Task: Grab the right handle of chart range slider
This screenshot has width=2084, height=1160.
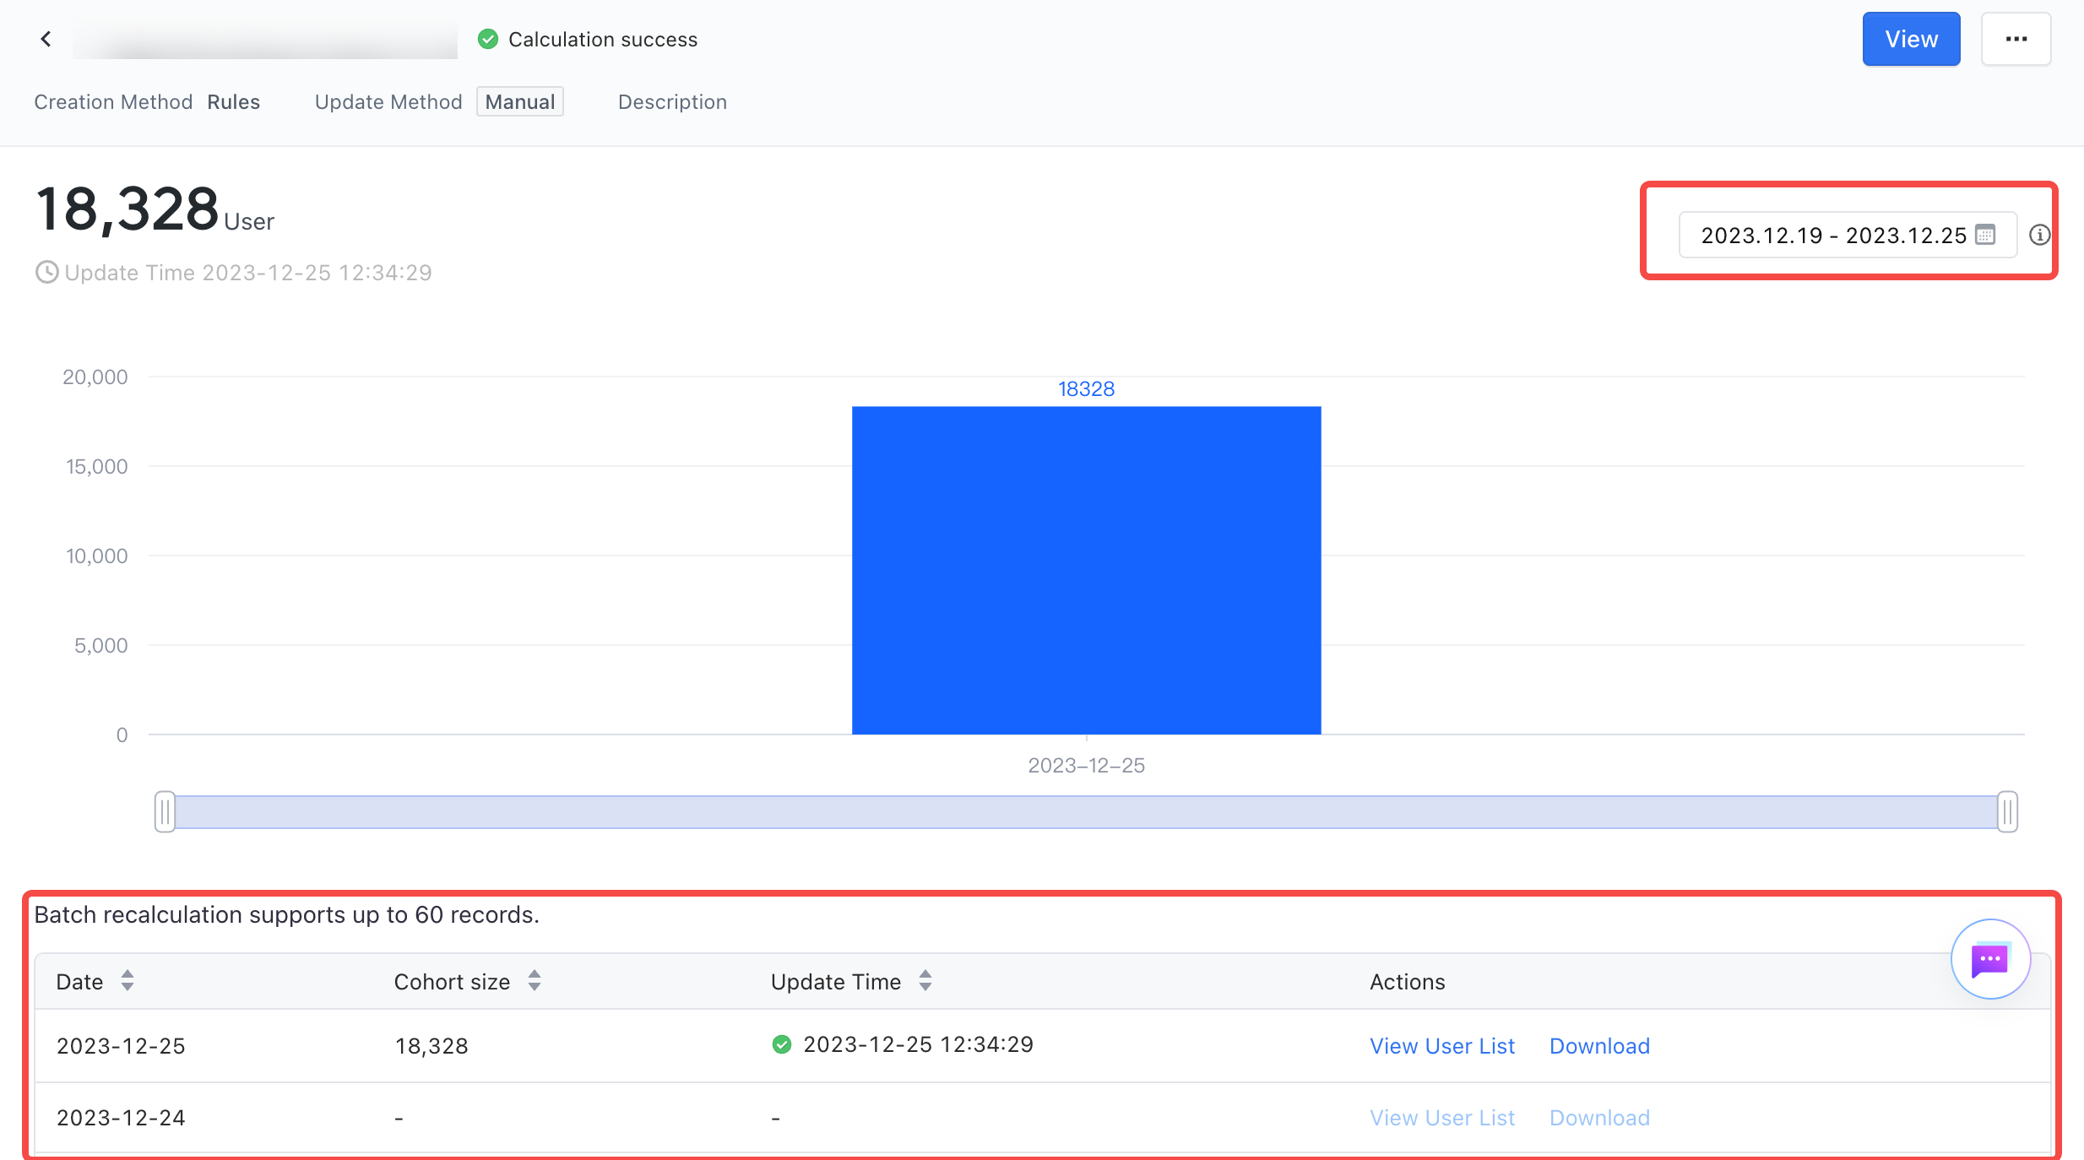Action: pos(2007,812)
